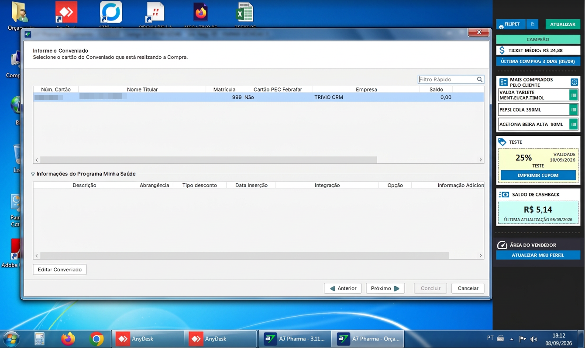585x348 pixels.
Task: Click the volume icon in the system tray
Action: pos(533,339)
